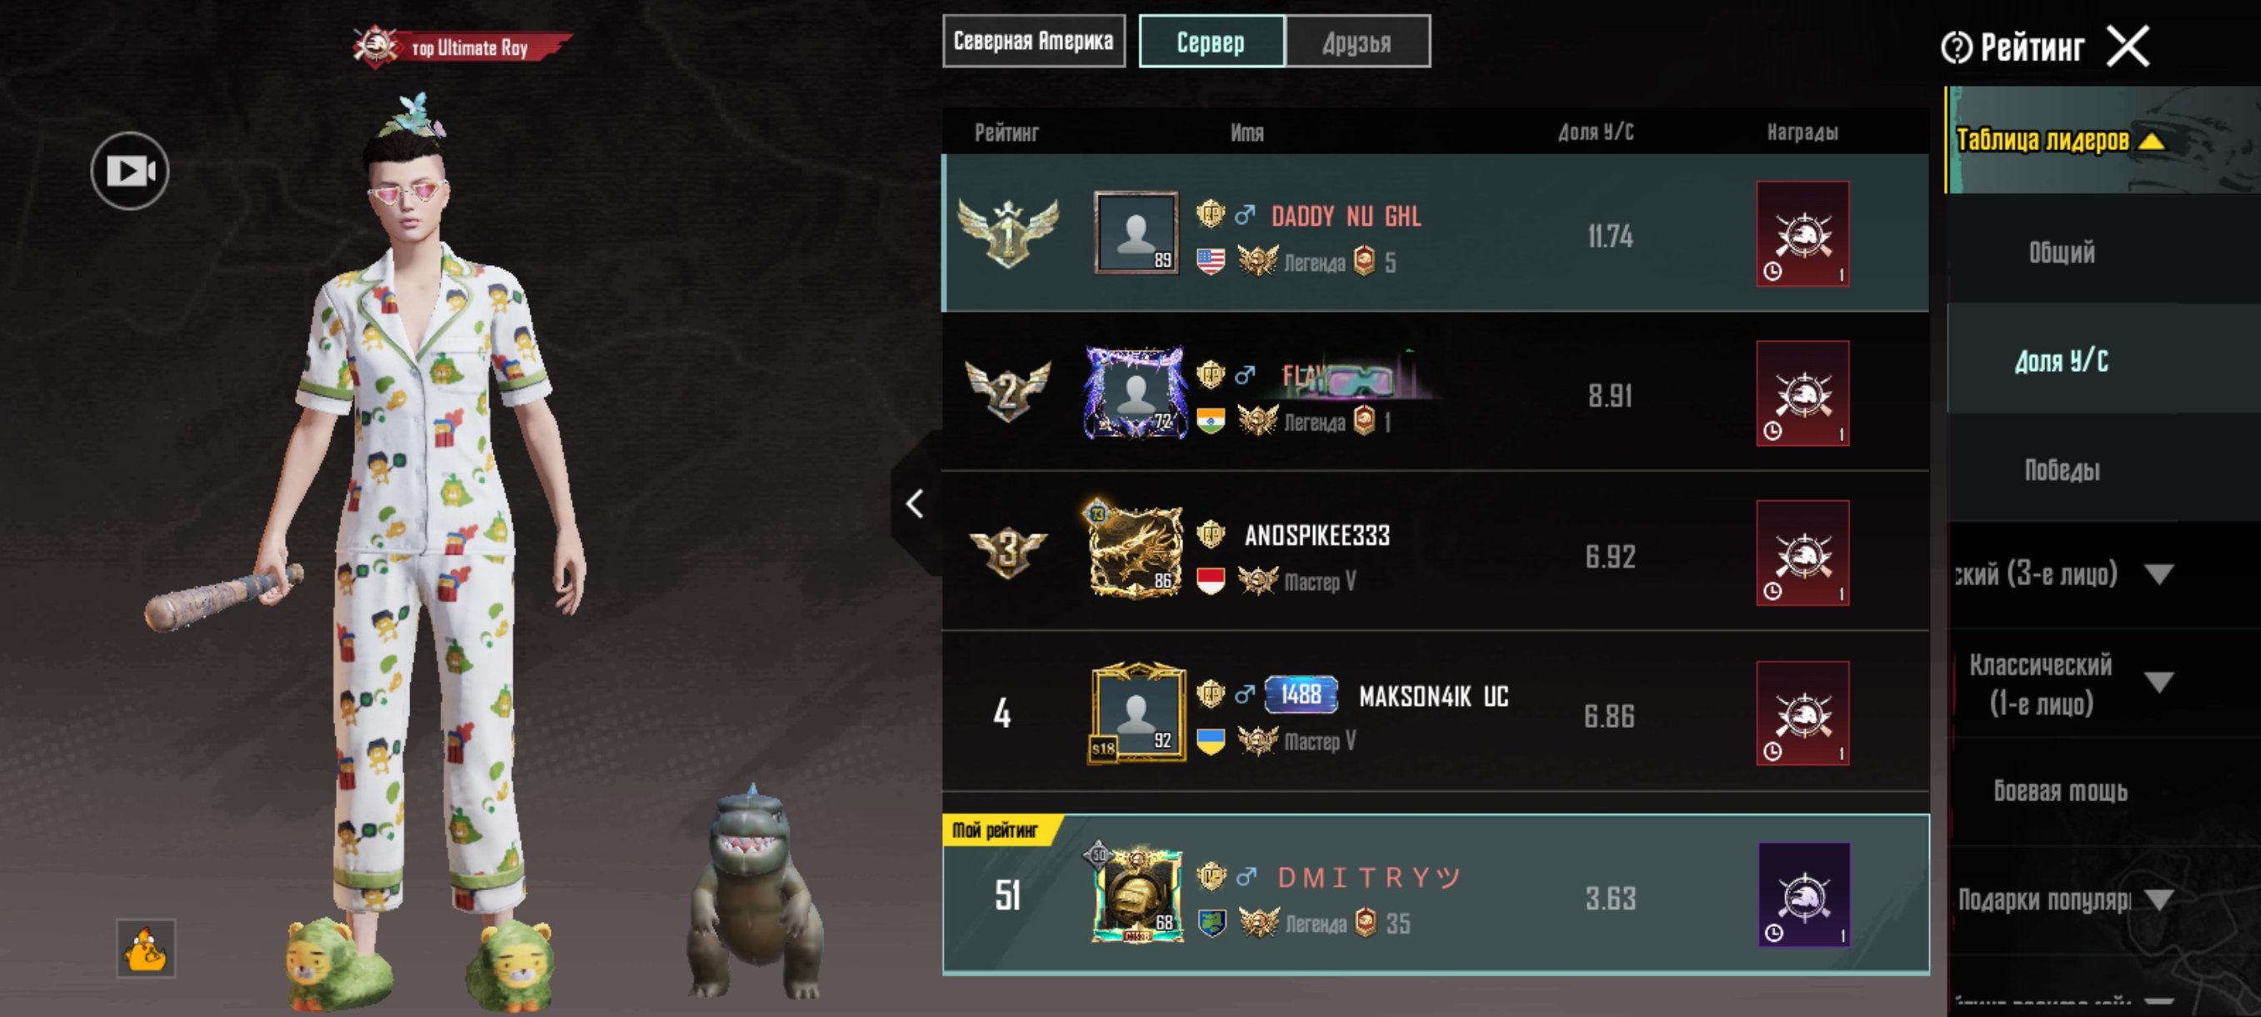
Task: Choose the Общий leaderboard category
Action: pos(2063,253)
